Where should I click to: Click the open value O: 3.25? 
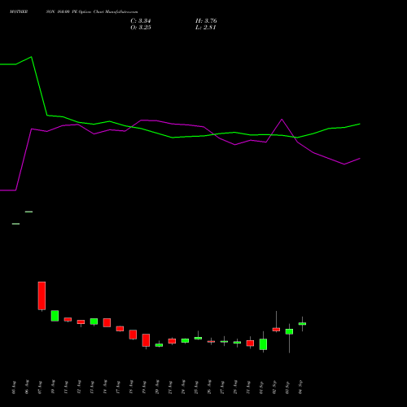click(x=141, y=28)
